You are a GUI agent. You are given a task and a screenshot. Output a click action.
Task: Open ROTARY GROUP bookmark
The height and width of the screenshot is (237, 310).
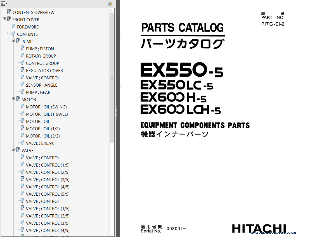[41, 56]
